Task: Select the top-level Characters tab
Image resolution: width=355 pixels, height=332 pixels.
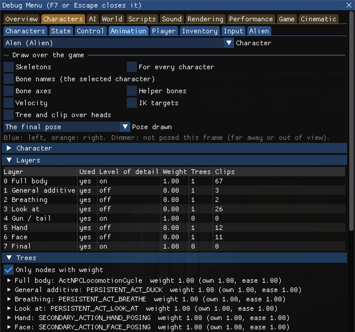Action: pos(63,19)
